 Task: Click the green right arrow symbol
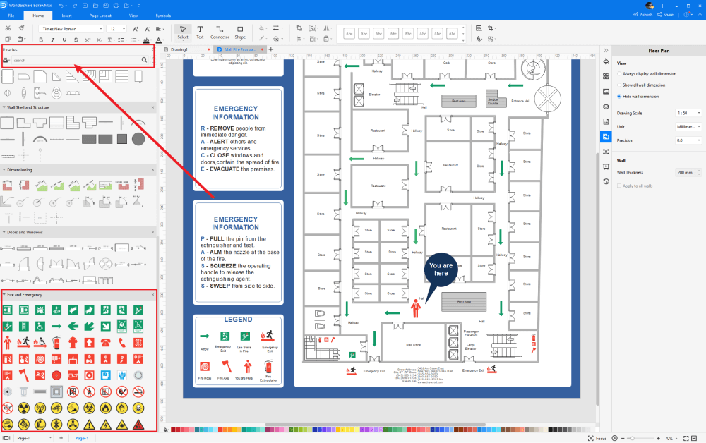tap(56, 326)
